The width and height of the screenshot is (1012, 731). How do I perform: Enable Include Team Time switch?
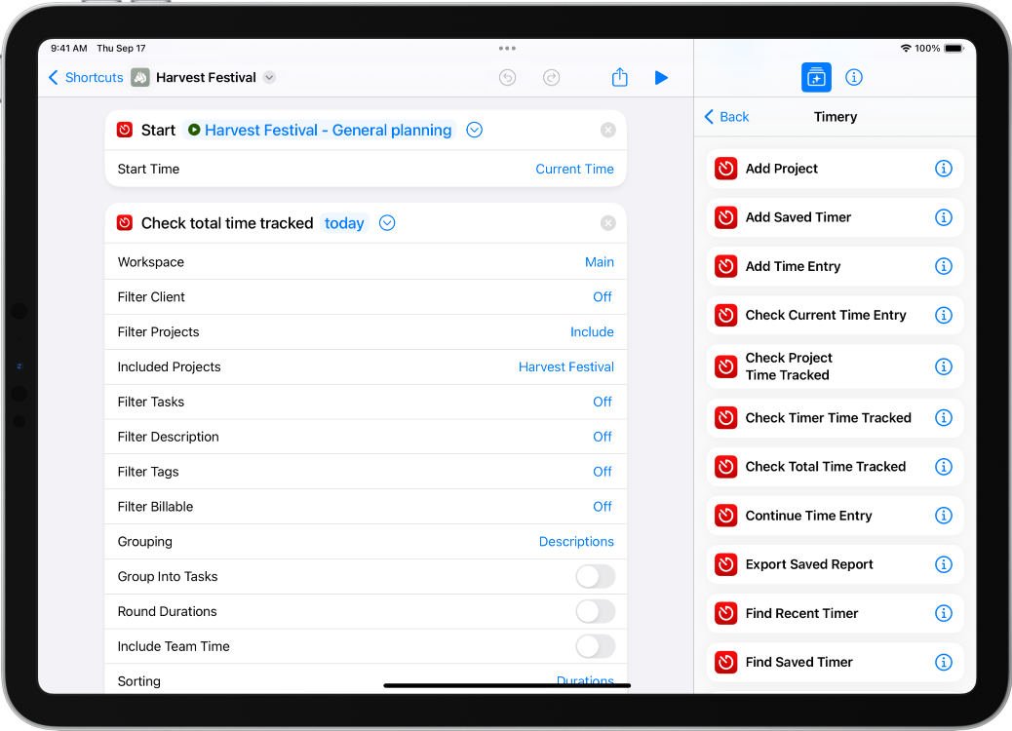point(595,646)
